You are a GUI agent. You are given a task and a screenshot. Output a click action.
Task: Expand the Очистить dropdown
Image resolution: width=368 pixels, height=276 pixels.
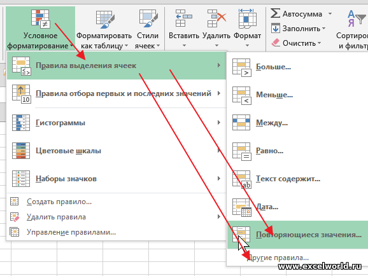319,43
